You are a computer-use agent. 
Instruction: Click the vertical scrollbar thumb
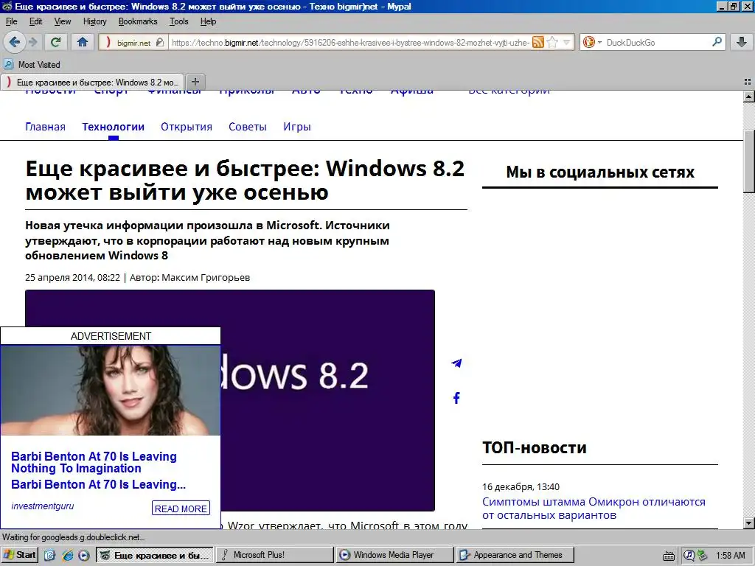click(749, 161)
